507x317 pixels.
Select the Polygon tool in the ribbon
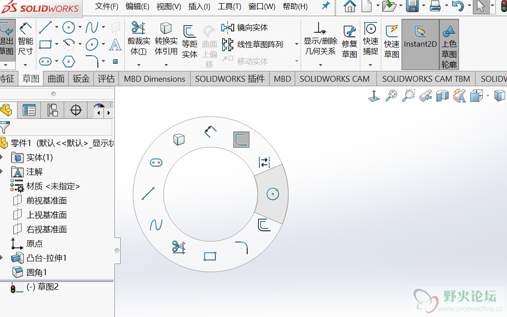tap(69, 61)
